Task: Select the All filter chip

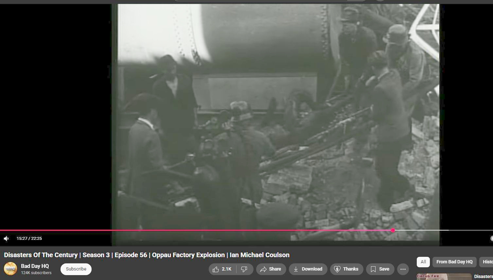Action: (423, 262)
